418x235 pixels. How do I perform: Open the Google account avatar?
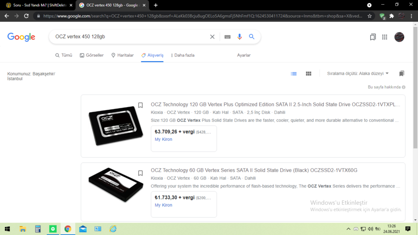[x=399, y=37]
